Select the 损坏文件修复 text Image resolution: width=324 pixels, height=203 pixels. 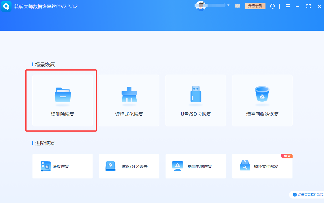pos(266,166)
